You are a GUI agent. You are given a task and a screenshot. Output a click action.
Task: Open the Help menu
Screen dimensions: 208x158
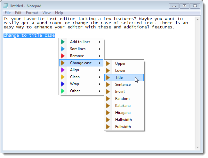tap(59, 13)
